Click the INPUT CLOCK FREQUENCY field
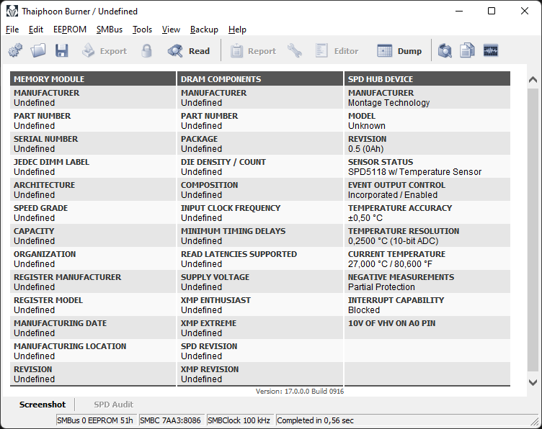This screenshot has width=542, height=429. [x=260, y=213]
